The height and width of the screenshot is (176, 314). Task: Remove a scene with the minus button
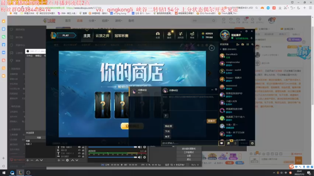pyautogui.click(x=32, y=160)
